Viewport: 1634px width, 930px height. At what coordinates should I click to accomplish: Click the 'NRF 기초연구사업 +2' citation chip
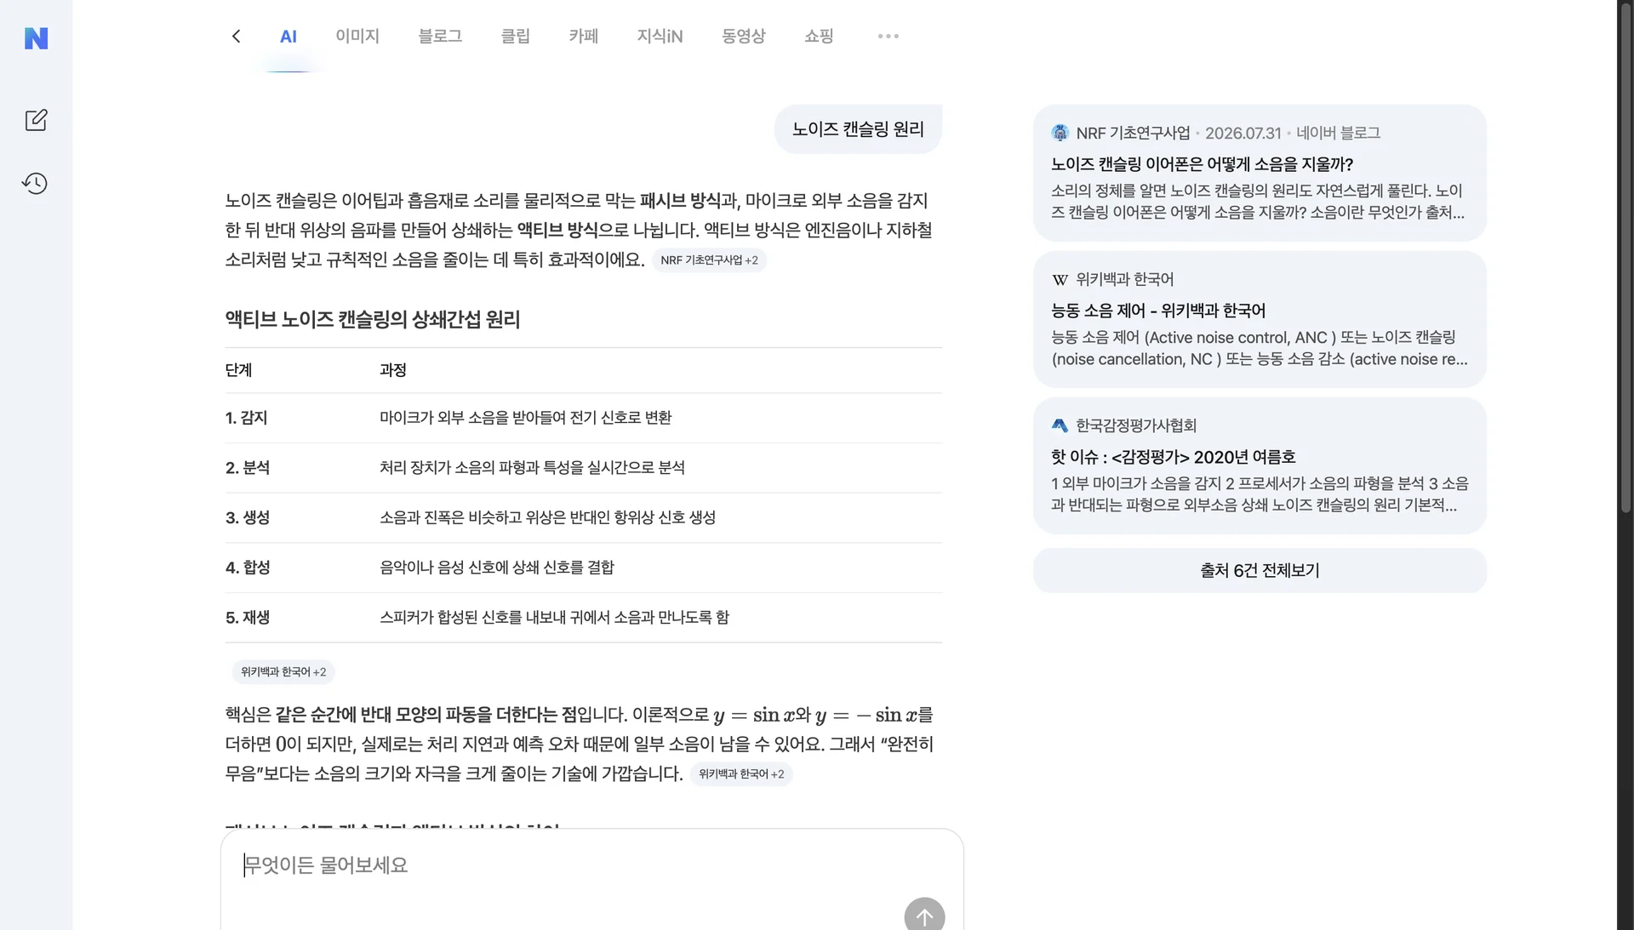[709, 260]
